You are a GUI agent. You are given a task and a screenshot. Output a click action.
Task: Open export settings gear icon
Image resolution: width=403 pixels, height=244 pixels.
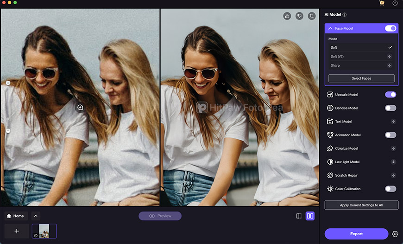tap(395, 234)
